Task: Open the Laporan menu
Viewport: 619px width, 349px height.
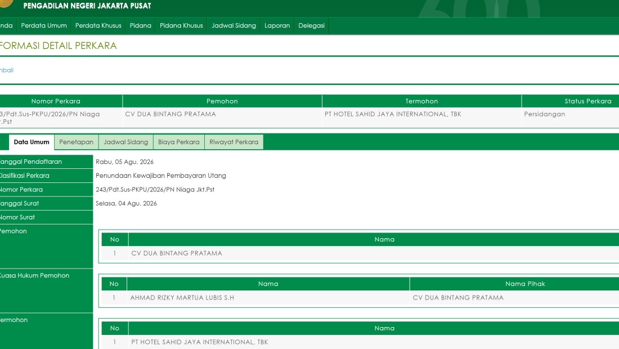Action: 277,26
